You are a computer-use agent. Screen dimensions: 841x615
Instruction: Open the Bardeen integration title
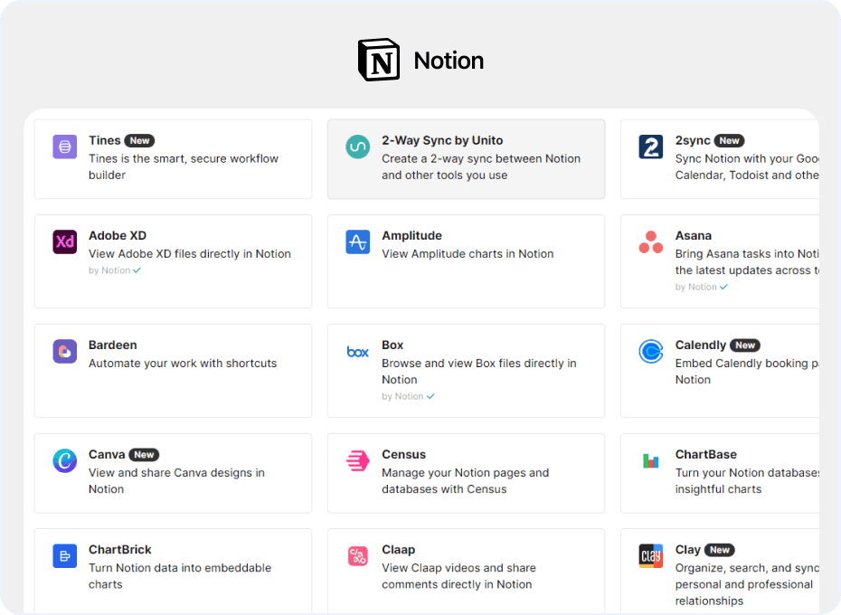(113, 345)
